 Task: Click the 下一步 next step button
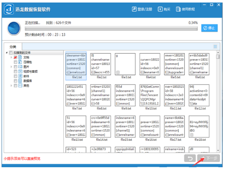(209, 158)
